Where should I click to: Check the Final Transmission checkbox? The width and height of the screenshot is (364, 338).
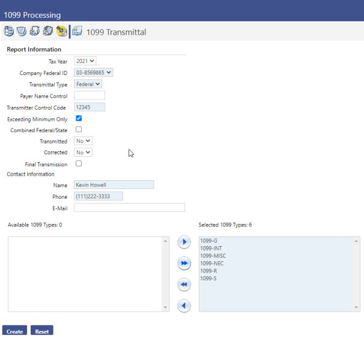tap(79, 163)
